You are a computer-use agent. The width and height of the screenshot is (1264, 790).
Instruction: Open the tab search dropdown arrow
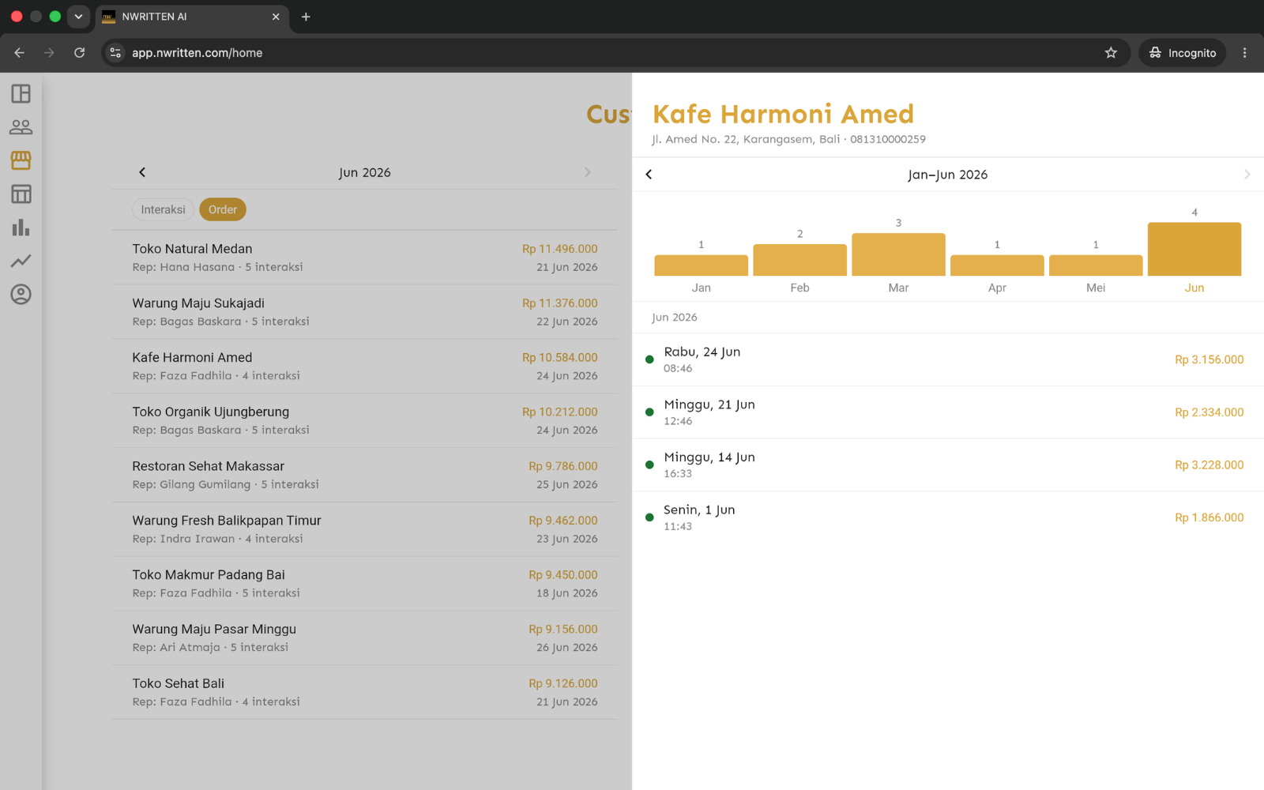tap(78, 17)
